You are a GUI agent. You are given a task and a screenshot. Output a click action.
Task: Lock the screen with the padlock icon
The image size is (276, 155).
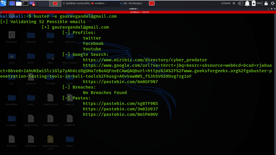point(266,3)
